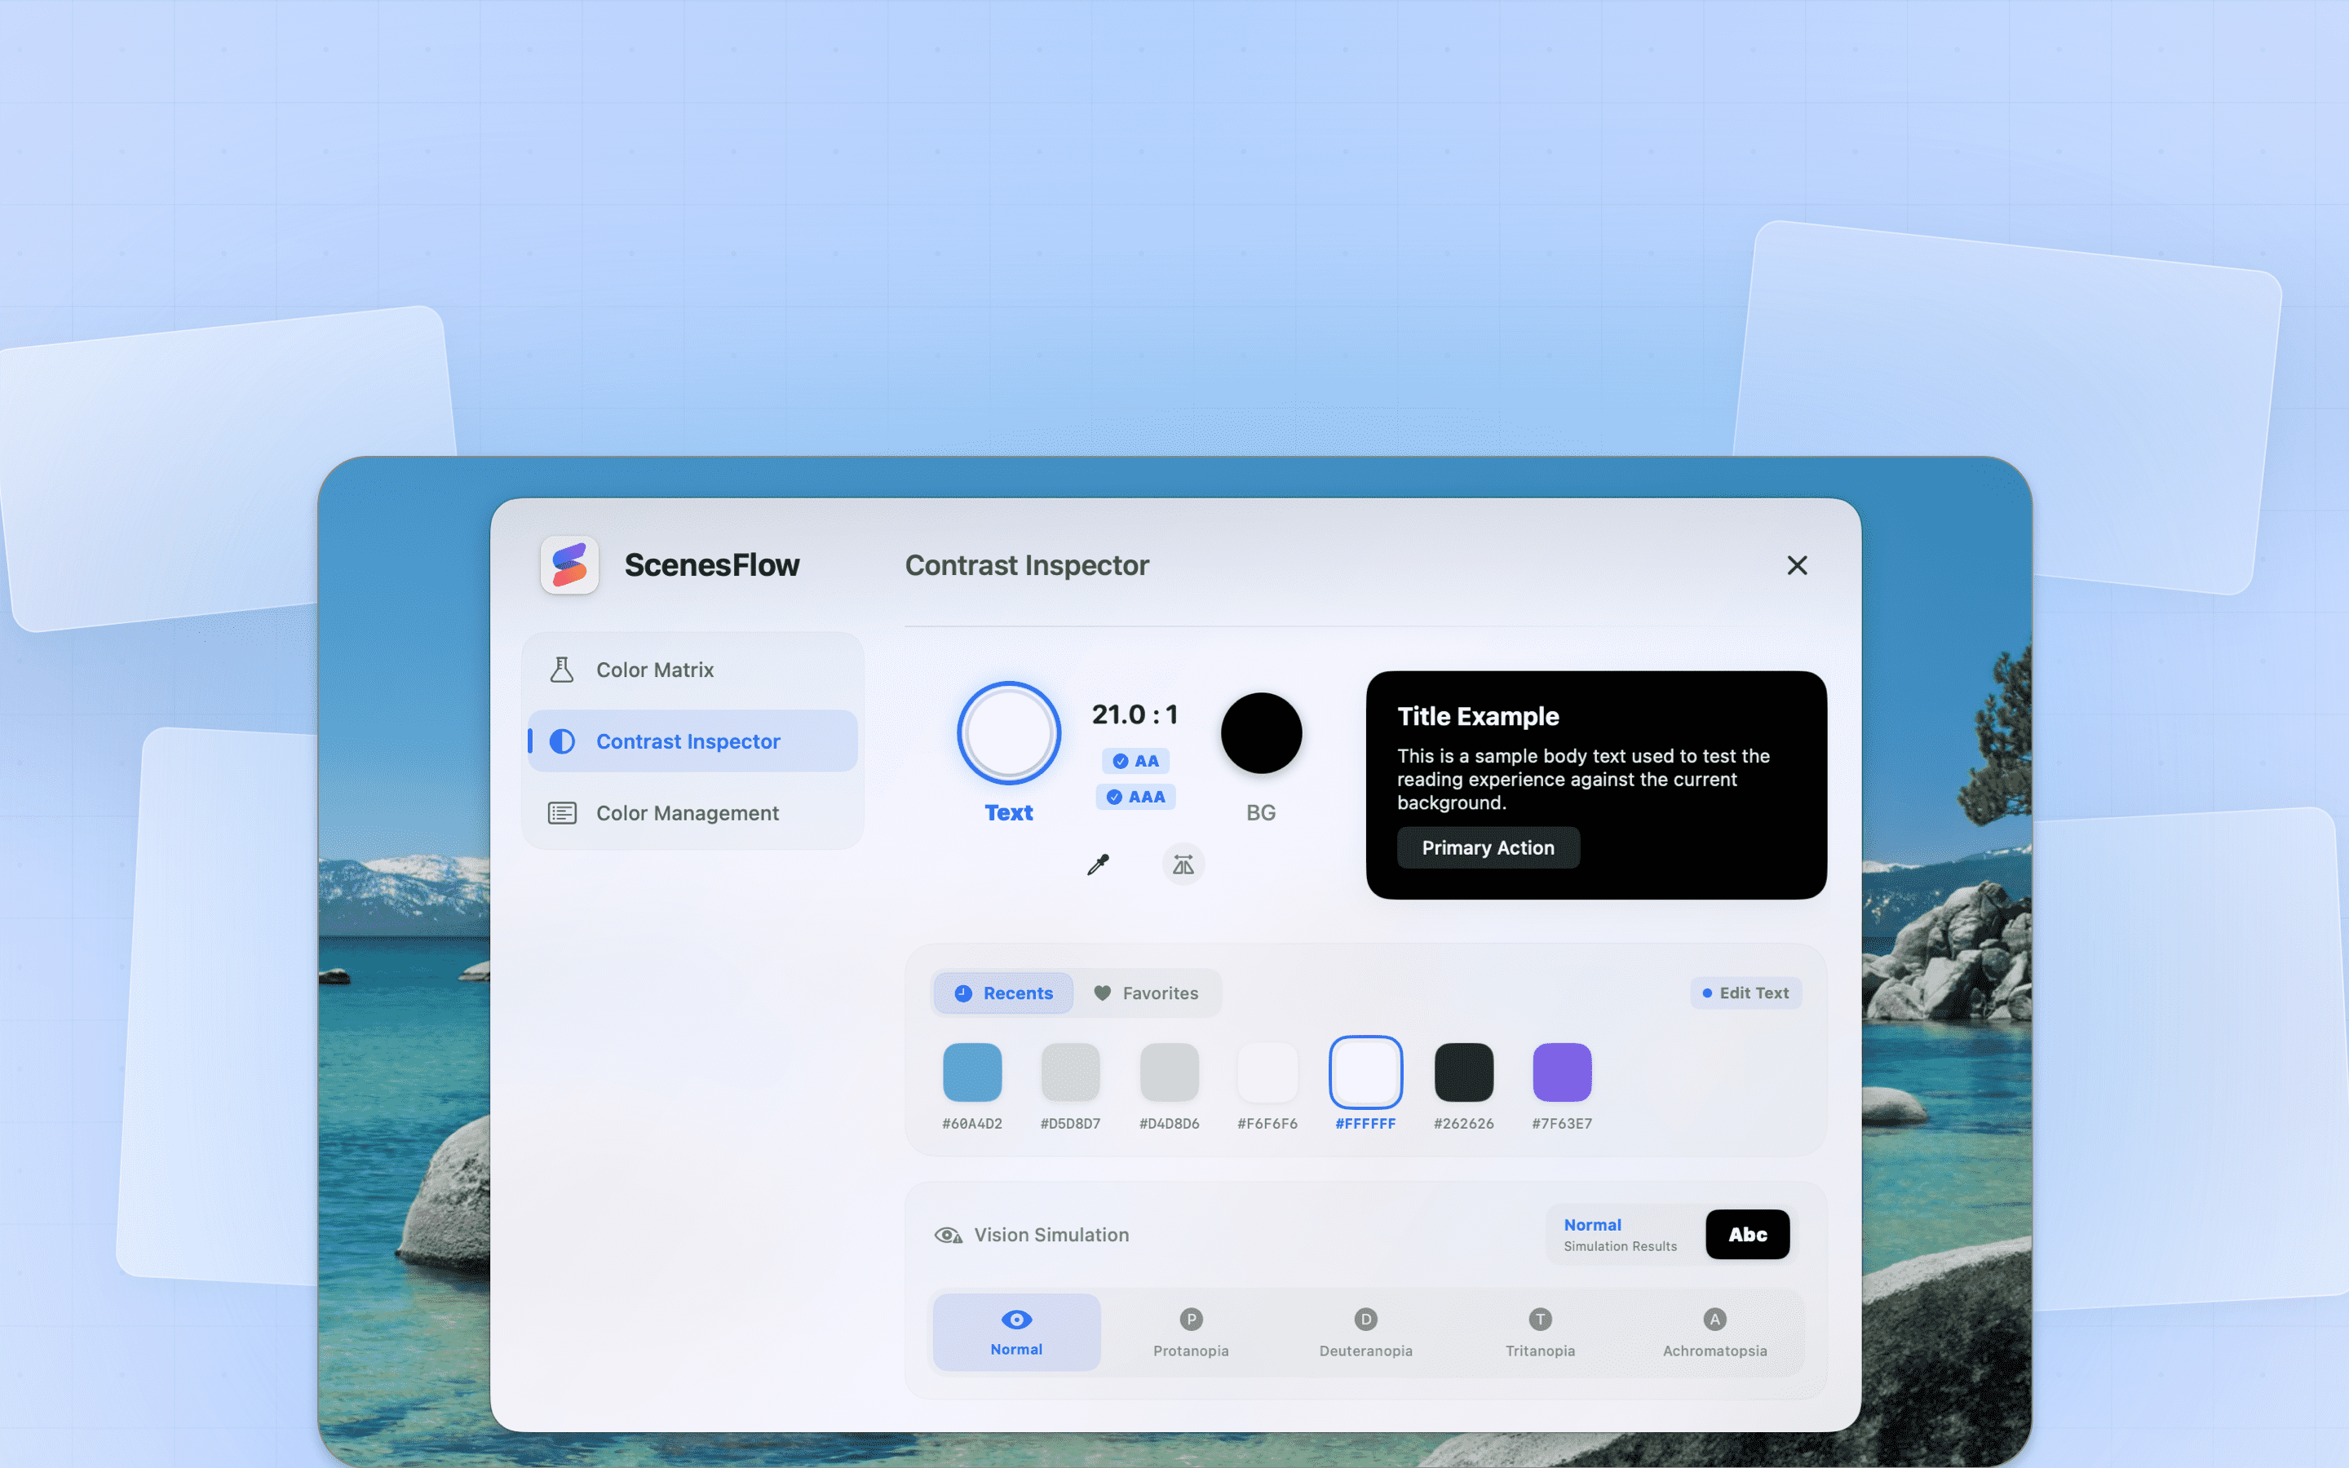The width and height of the screenshot is (2349, 1468).
Task: Click the Edit Text button
Action: [x=1745, y=993]
